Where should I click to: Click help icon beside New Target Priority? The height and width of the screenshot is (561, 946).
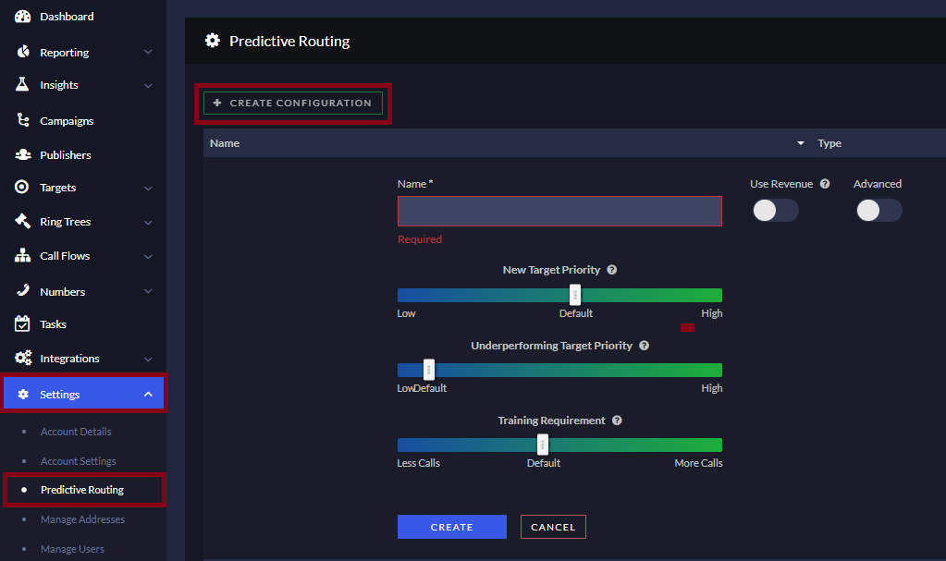tap(611, 270)
